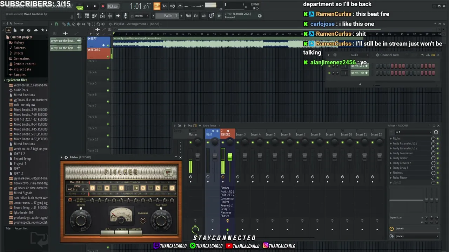Open the Mixer view icon in toolbar
The width and height of the screenshot is (449, 252).
[x=110, y=16]
